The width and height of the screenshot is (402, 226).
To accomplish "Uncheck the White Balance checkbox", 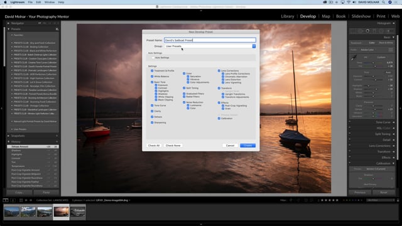I will pos(152,77).
